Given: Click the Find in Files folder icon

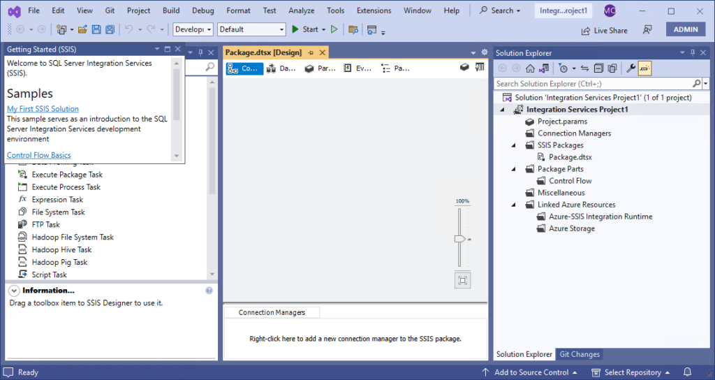Looking at the screenshot, I should coord(353,29).
